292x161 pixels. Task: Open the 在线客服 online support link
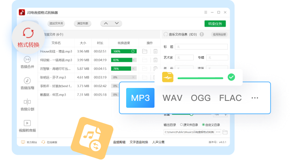click(49, 142)
